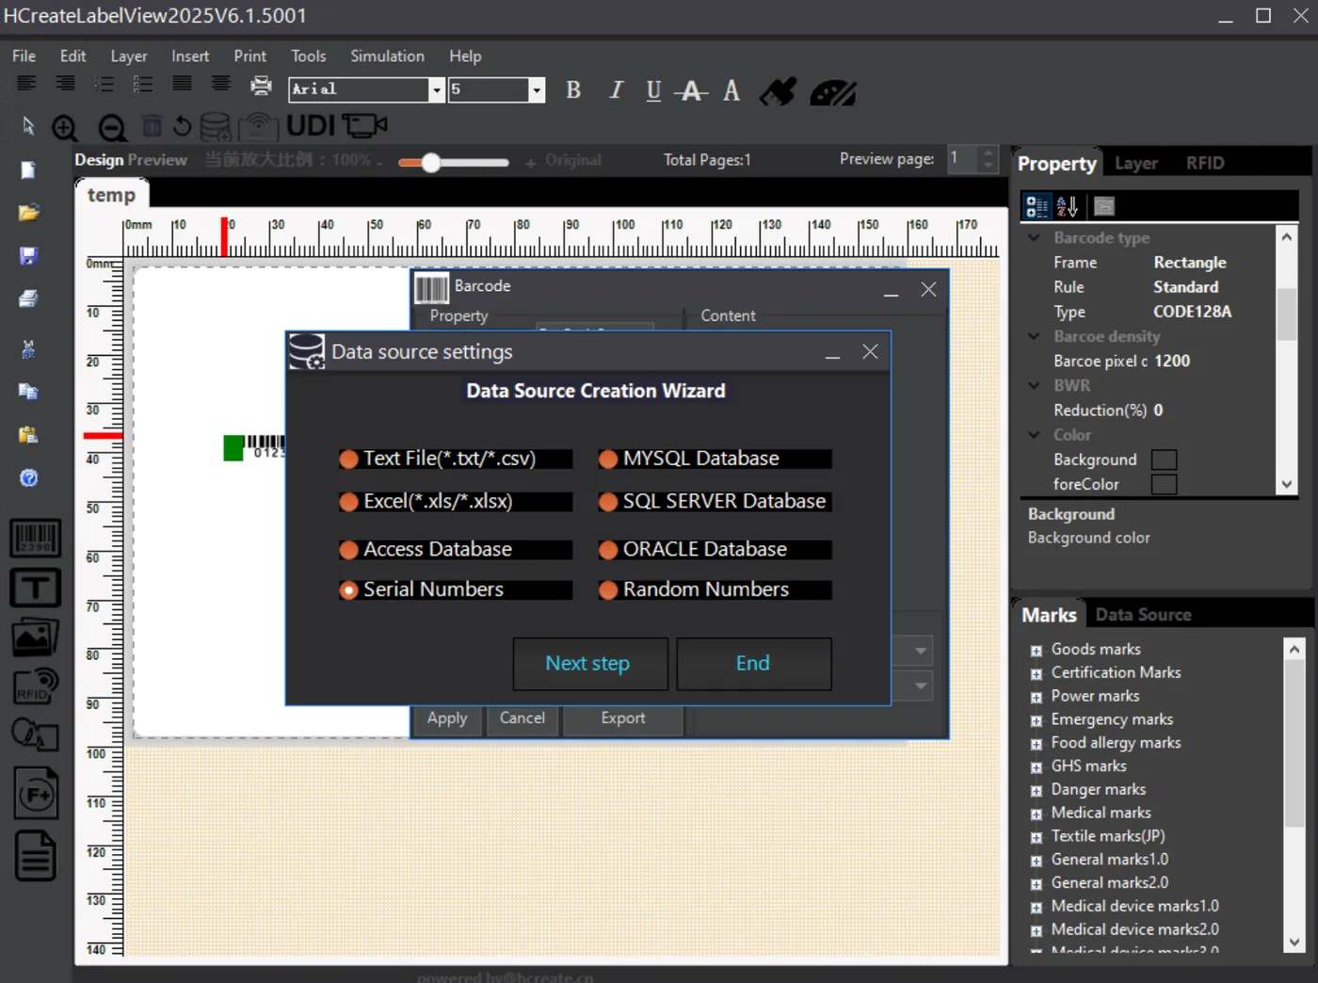1318x983 pixels.
Task: Click the UDI toolbar icon
Action: pyautogui.click(x=310, y=126)
